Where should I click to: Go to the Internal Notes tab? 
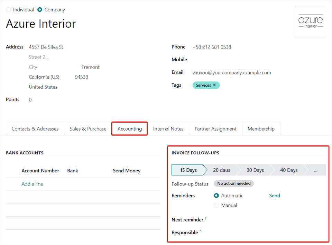pos(168,129)
